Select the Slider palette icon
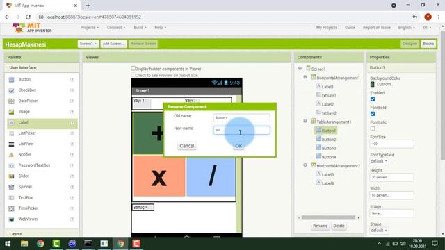This screenshot has width=445, height=250. pos(11,176)
